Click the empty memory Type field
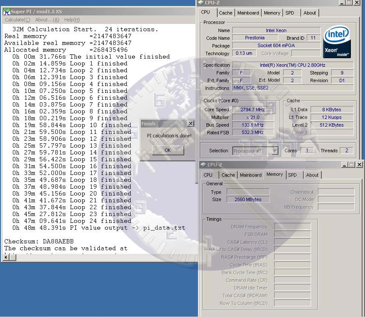This screenshot has height=317, width=365. point(248,192)
